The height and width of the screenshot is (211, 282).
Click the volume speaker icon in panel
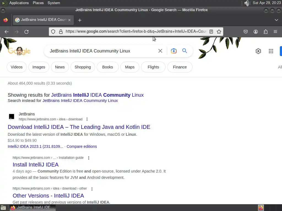coord(247,3)
